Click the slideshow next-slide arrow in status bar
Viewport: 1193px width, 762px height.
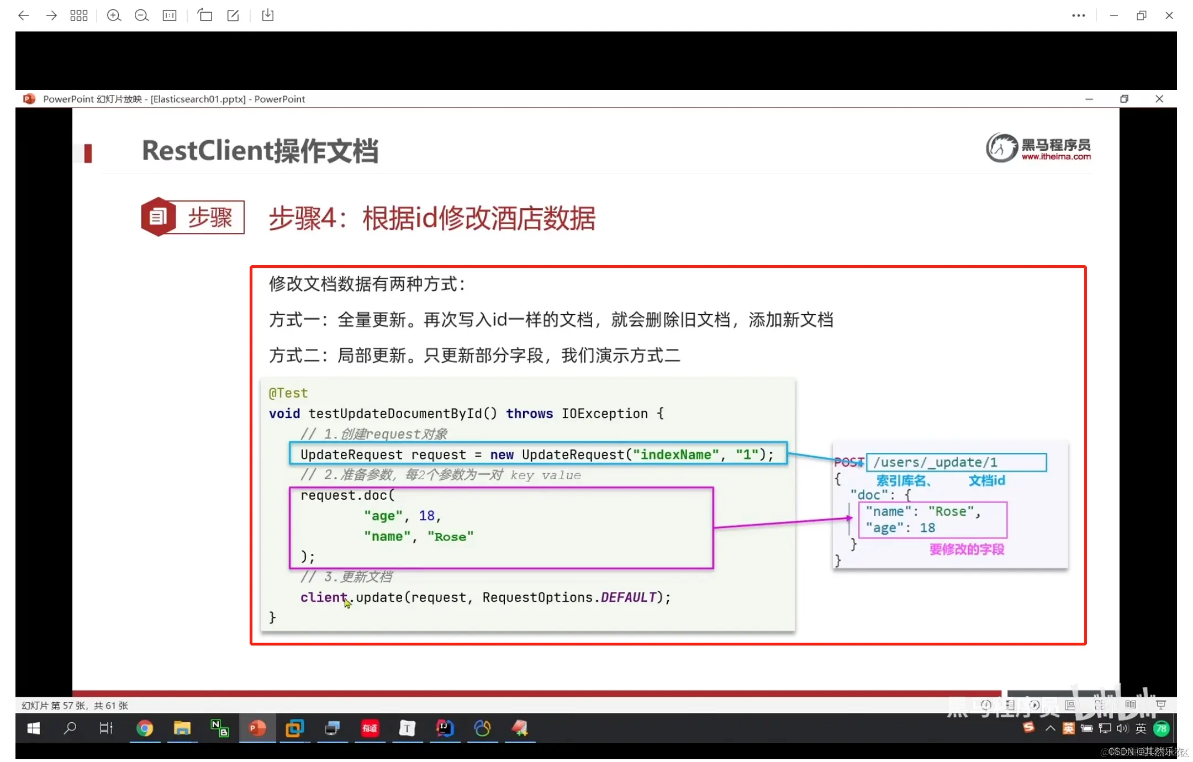[x=1034, y=705]
